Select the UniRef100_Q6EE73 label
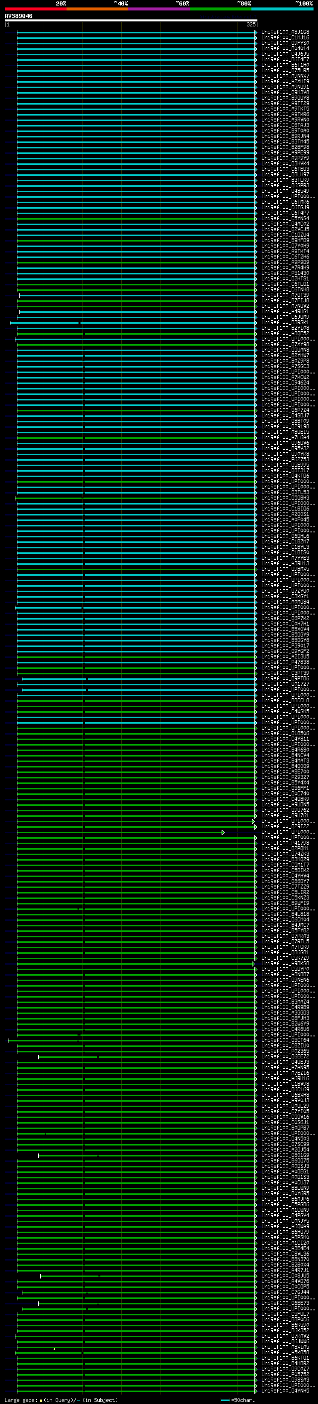This screenshot has width=318, height=1404. tap(285, 1303)
